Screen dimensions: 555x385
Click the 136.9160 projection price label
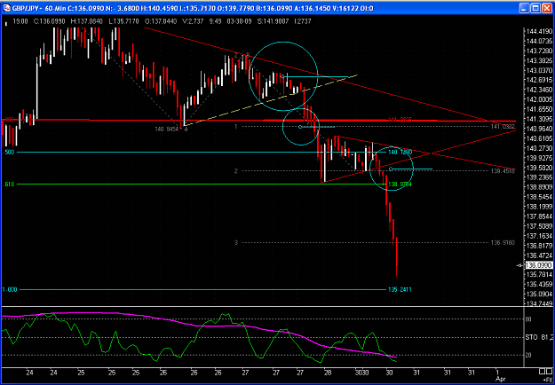(503, 242)
